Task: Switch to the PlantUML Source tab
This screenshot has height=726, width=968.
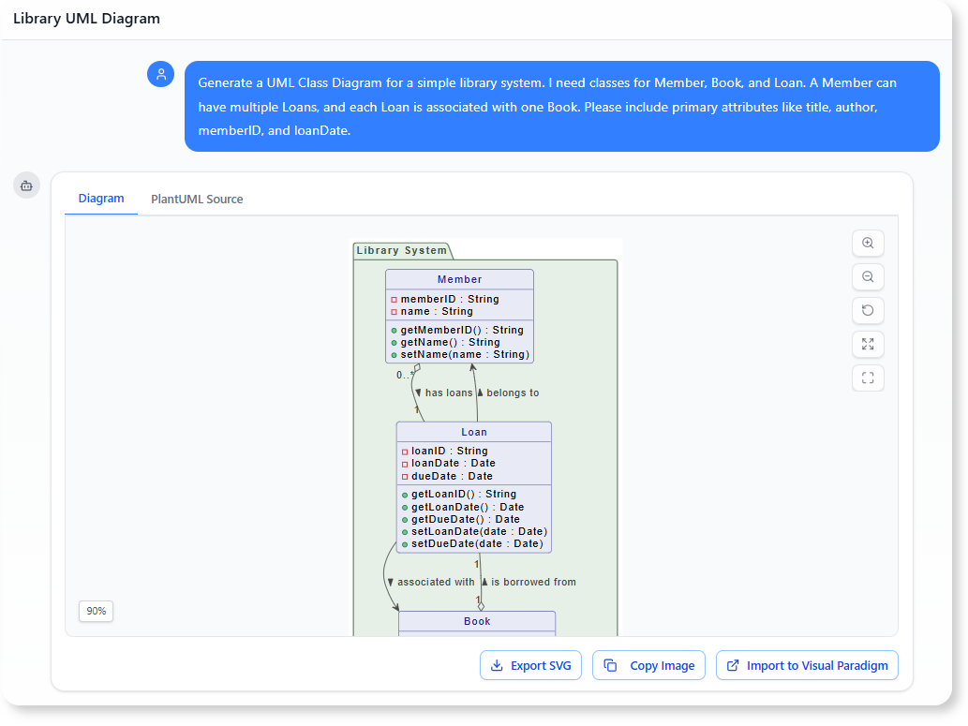Action: (x=196, y=199)
